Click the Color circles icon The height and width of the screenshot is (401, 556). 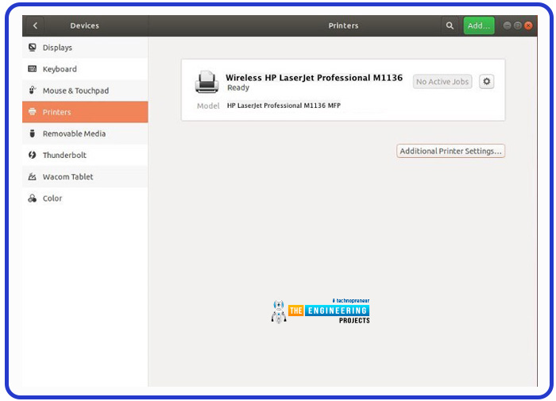[x=33, y=199]
